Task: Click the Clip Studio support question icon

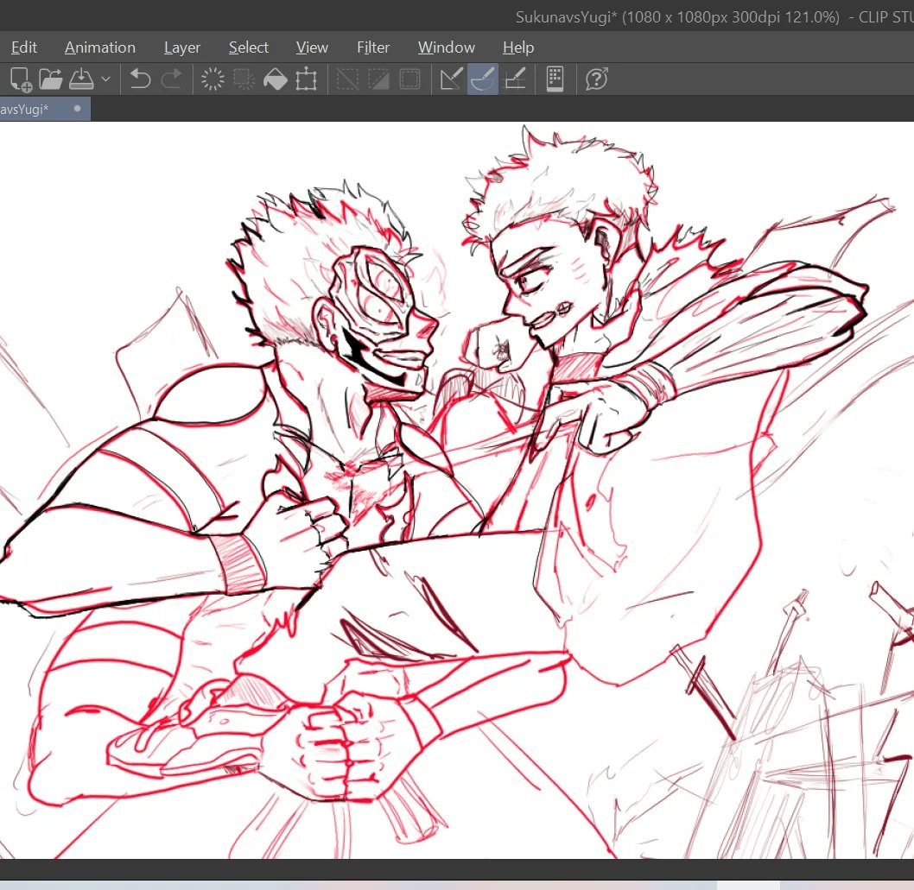Action: coord(597,79)
